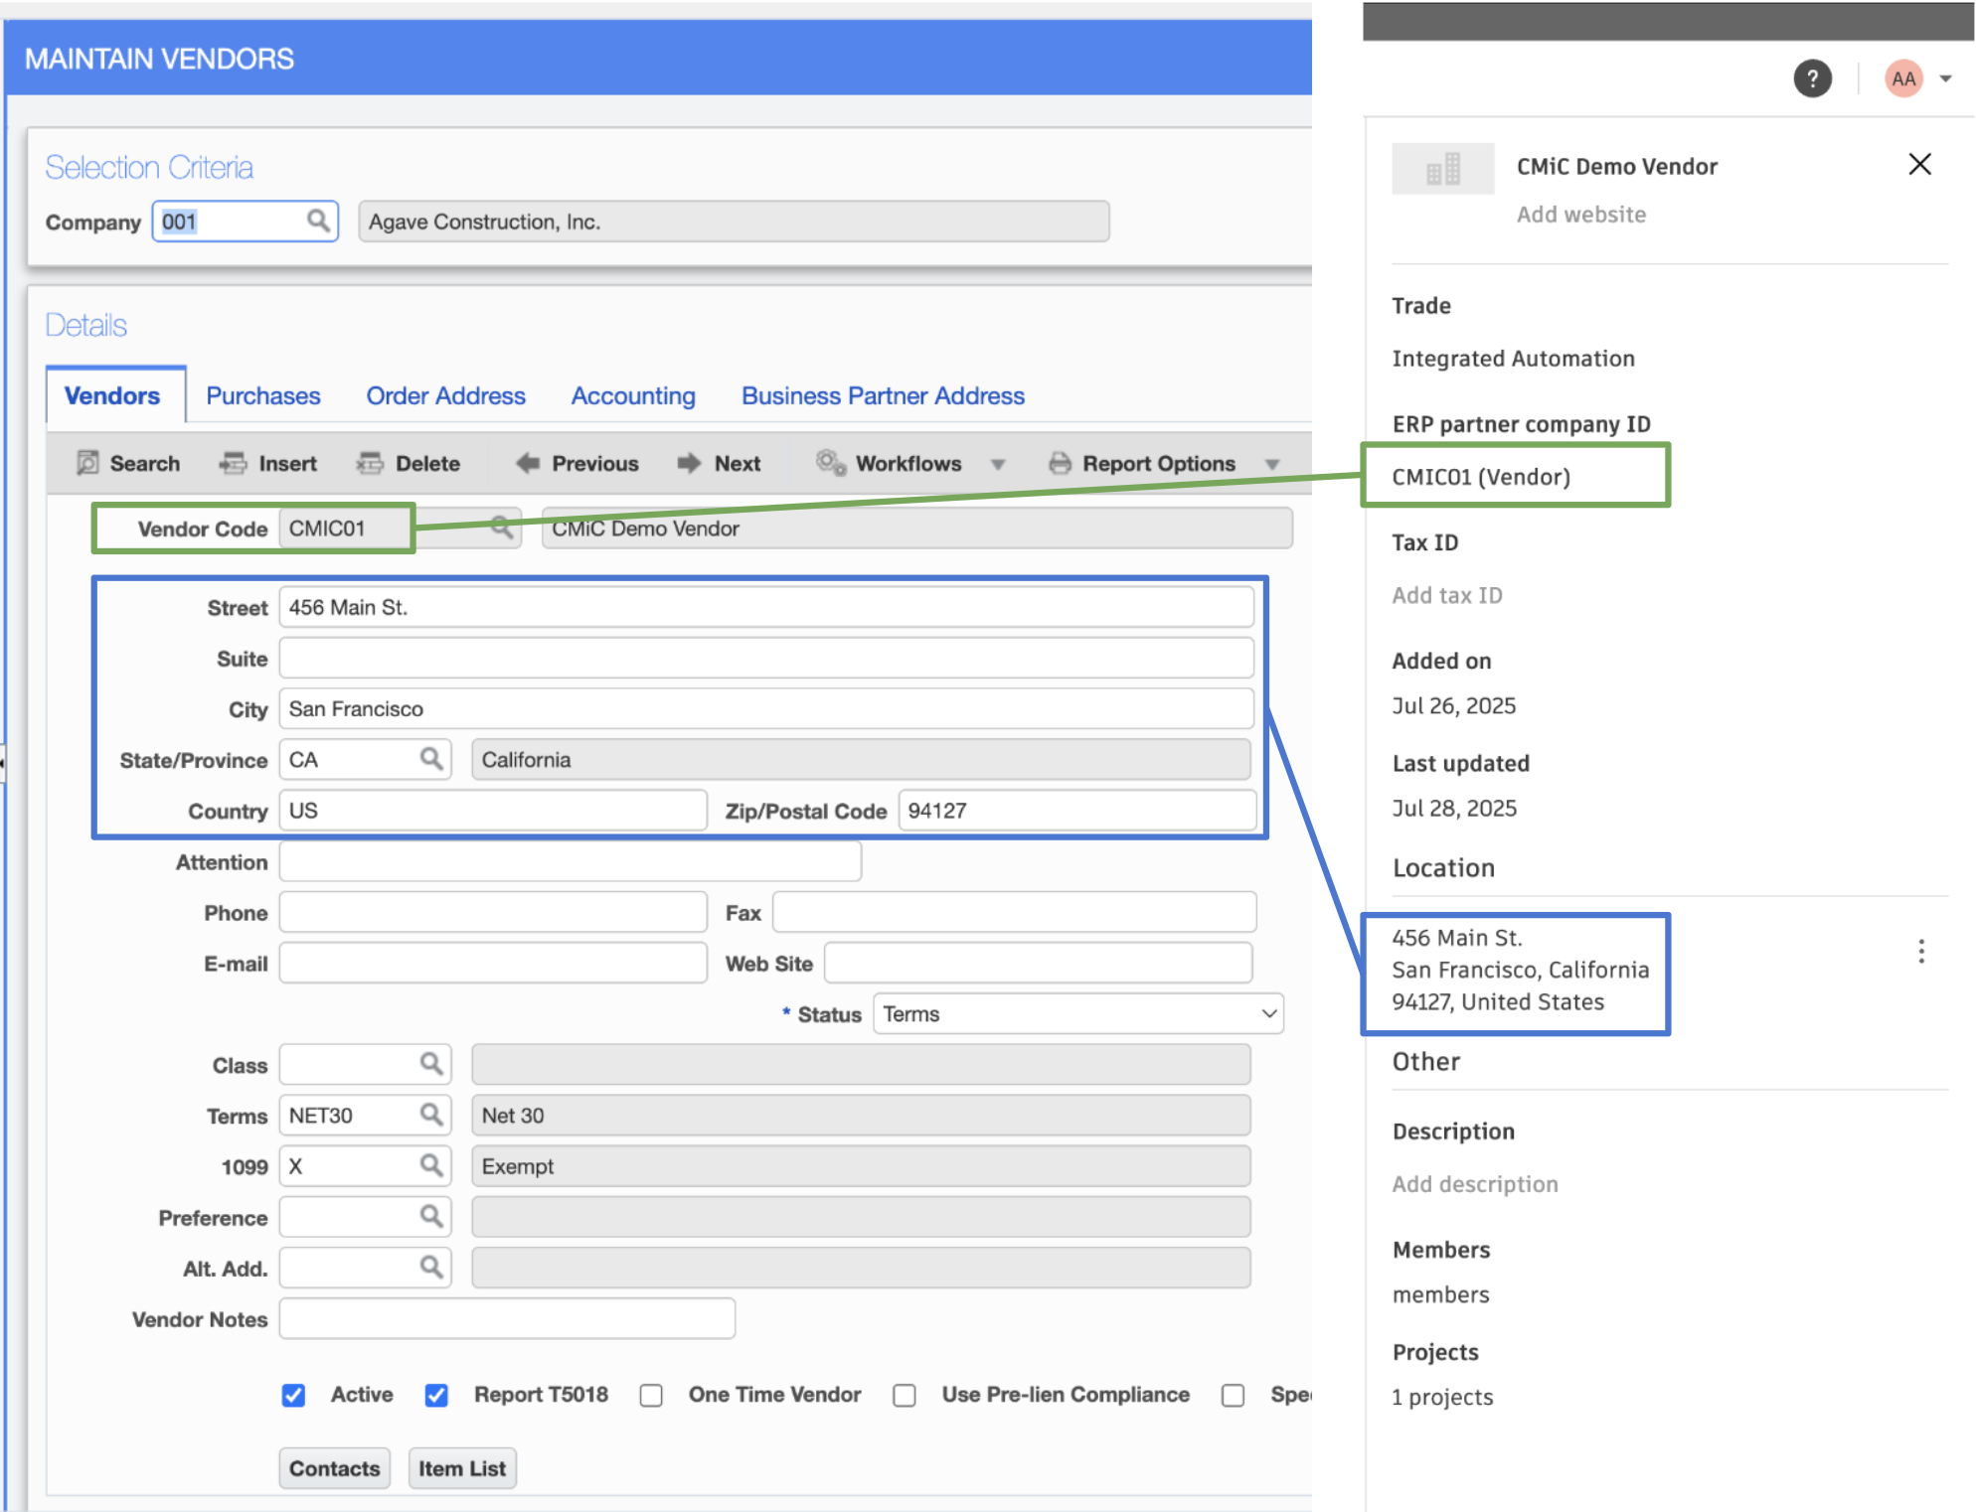Click the Report Options printer icon
1976x1512 pixels.
pyautogui.click(x=1060, y=463)
